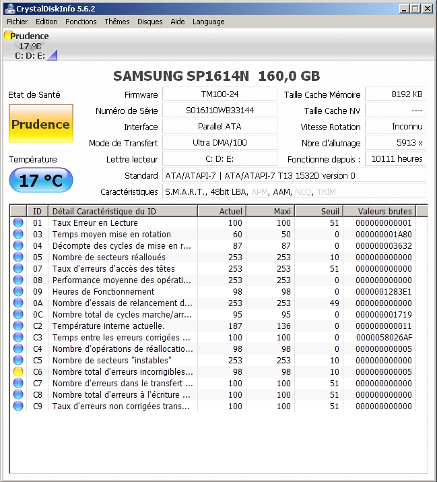Select row Heures de Fonctionnement
This screenshot has width=437, height=482.
pos(213,291)
